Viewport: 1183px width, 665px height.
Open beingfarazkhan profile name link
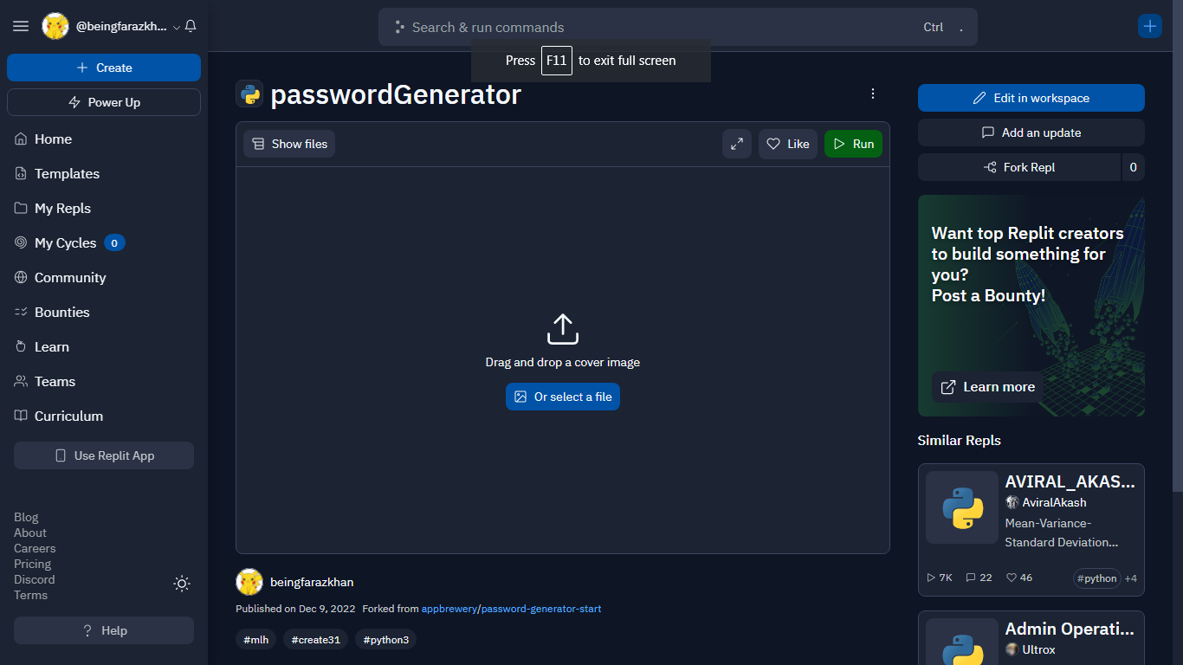[312, 582]
